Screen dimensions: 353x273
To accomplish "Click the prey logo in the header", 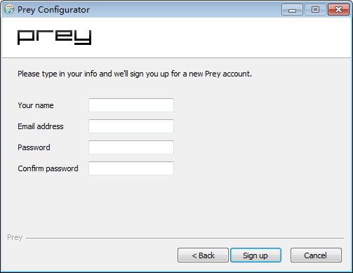I will pyautogui.click(x=54, y=37).
